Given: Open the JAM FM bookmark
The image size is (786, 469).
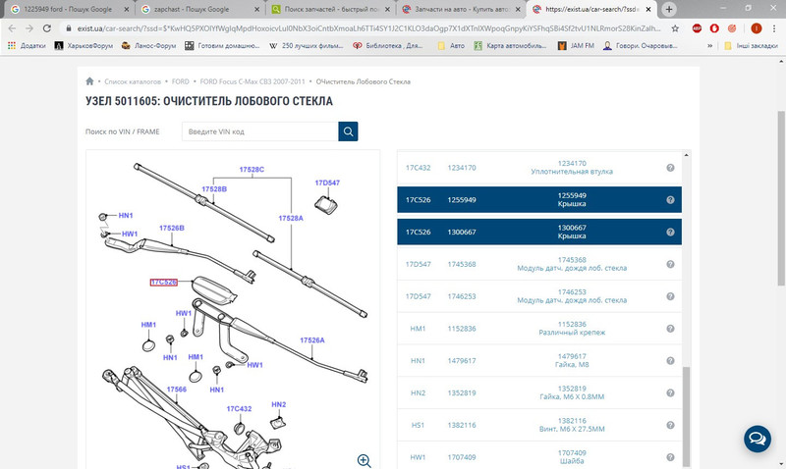Looking at the screenshot, I should (x=576, y=45).
